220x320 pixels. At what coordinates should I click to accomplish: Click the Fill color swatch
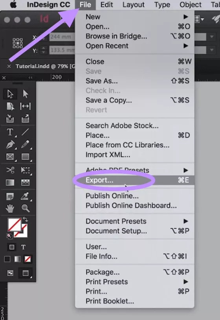[x=14, y=225]
